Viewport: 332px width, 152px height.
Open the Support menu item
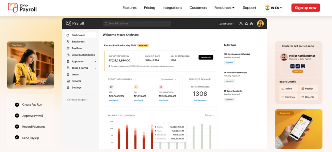(249, 8)
